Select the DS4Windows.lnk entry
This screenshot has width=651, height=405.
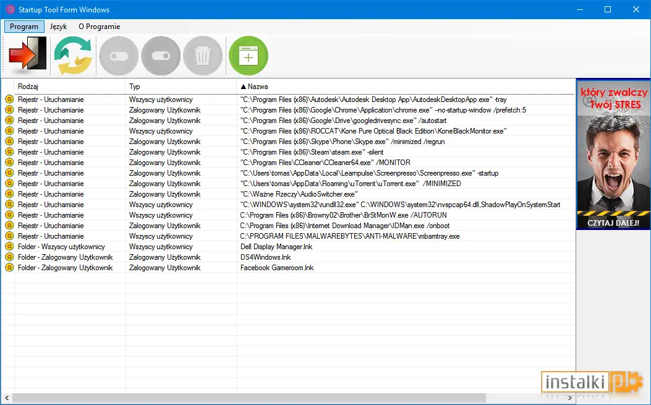[266, 257]
